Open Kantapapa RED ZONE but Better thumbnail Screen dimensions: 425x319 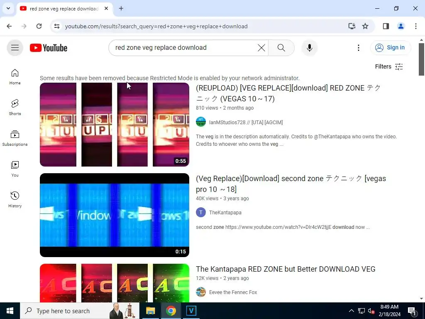tap(115, 283)
